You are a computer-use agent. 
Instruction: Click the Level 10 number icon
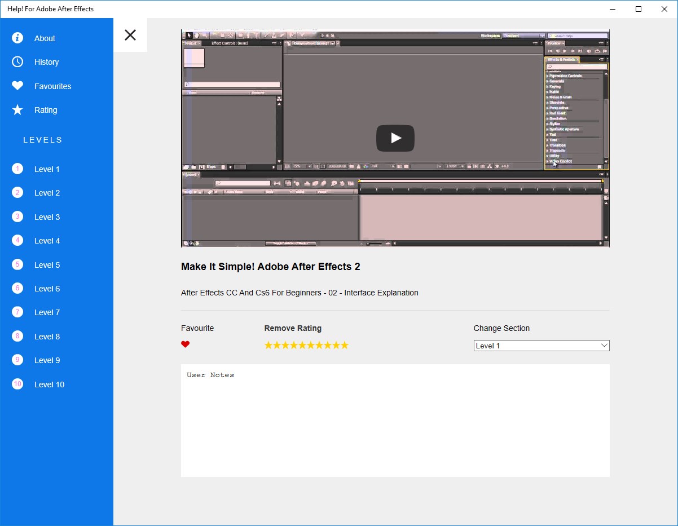17,384
